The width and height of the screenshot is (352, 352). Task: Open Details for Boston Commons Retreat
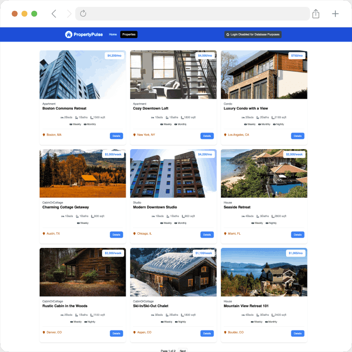tap(116, 136)
